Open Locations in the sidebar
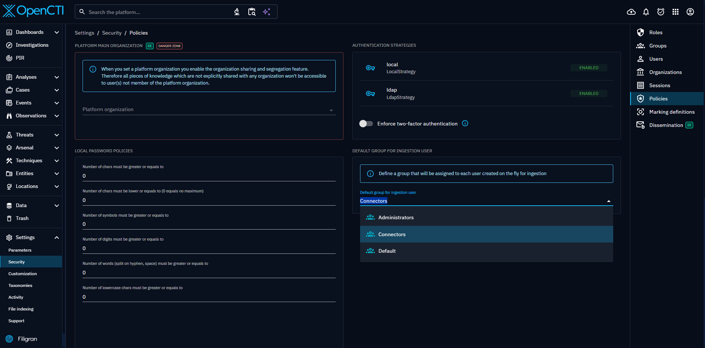The image size is (705, 348). pos(31,186)
